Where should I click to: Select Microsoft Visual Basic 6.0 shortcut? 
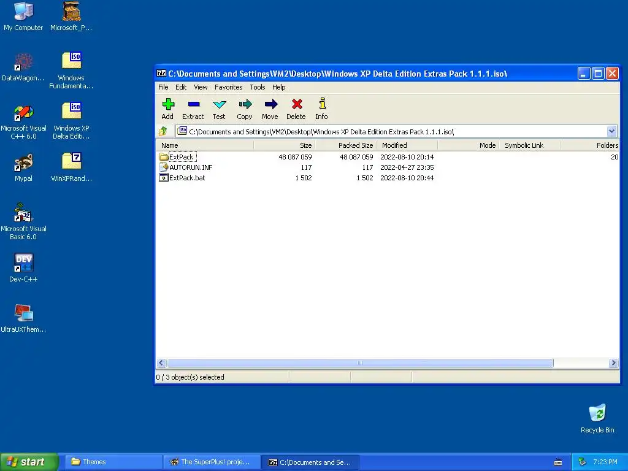pos(23,221)
